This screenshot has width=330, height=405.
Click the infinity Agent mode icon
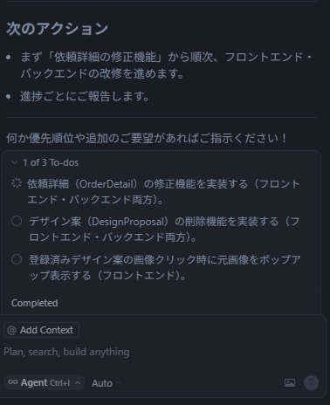pyautogui.click(x=13, y=382)
